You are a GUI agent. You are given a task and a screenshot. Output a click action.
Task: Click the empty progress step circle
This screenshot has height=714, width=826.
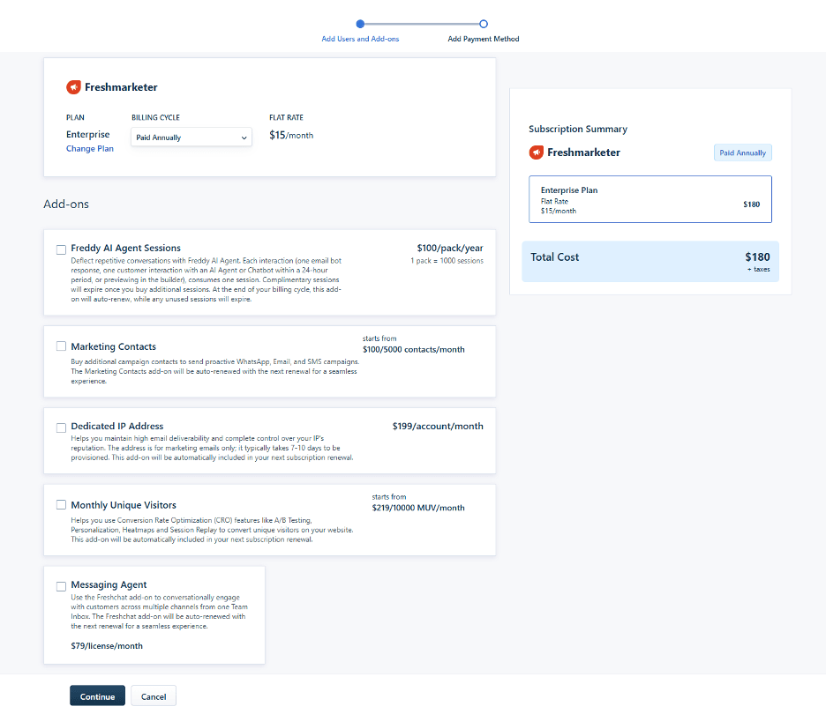(x=484, y=24)
